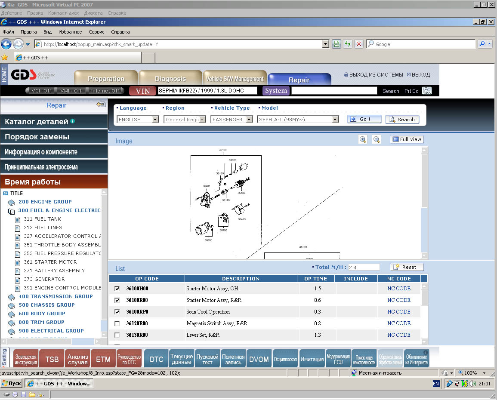The height and width of the screenshot is (400, 497).
Task: Uncheck the 36100H00 Starter Motor OH checkbox
Action: (117, 289)
